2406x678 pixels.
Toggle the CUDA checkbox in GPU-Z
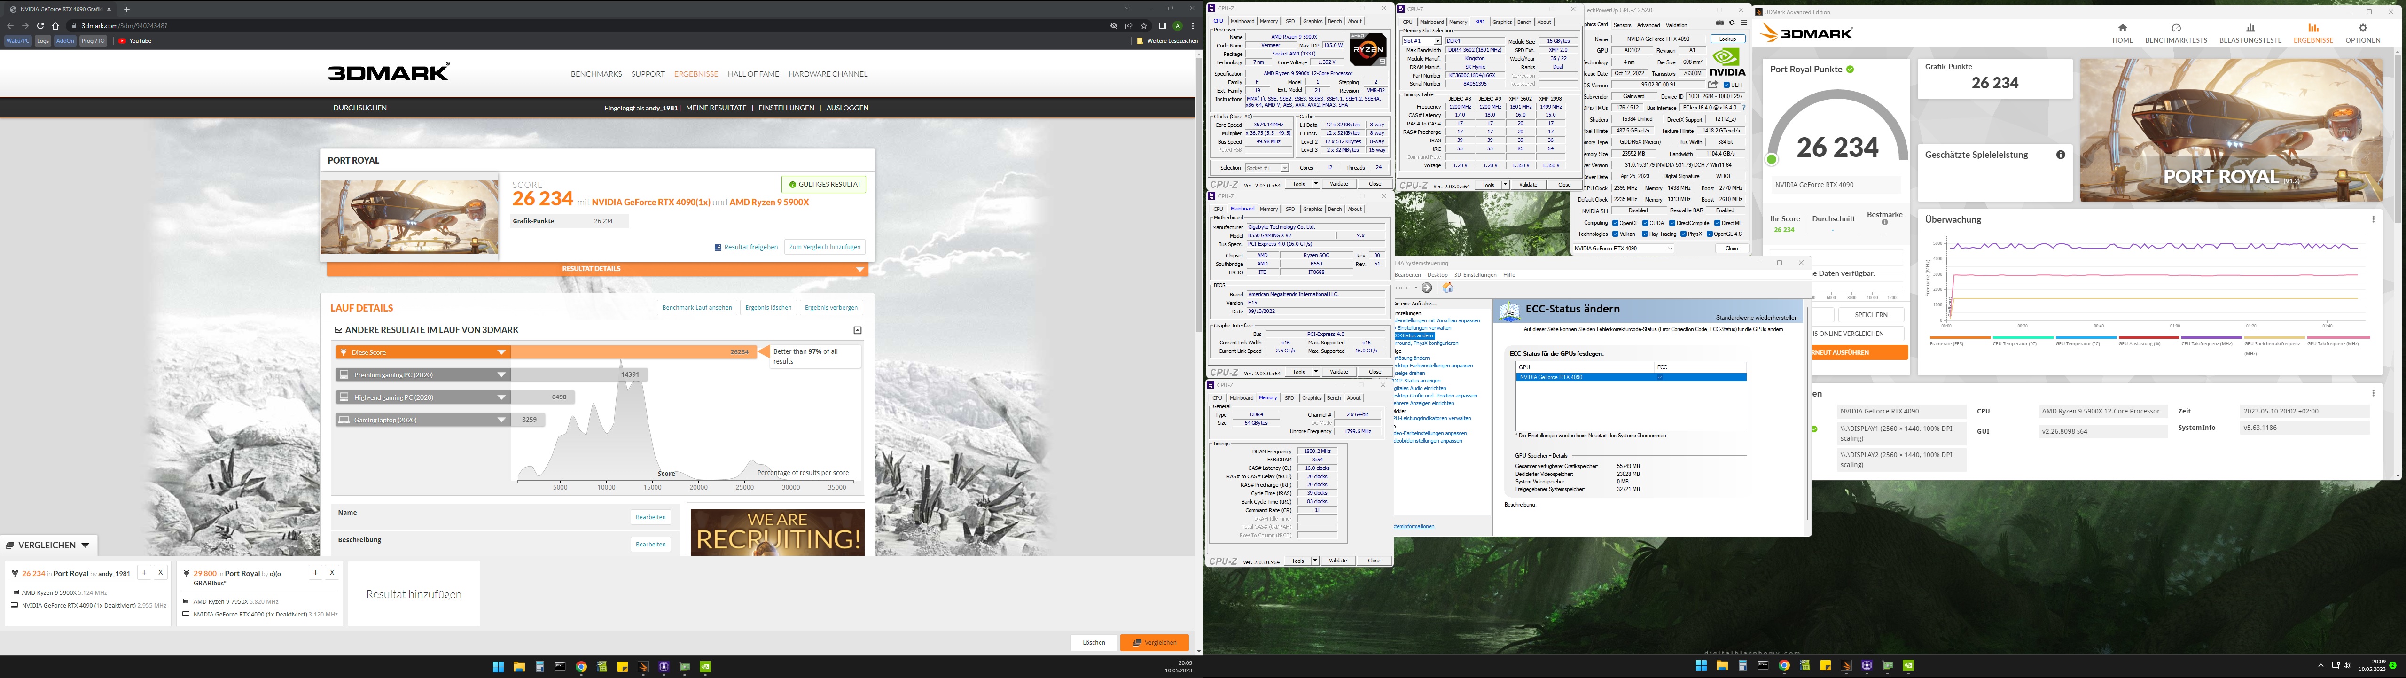tap(1646, 223)
